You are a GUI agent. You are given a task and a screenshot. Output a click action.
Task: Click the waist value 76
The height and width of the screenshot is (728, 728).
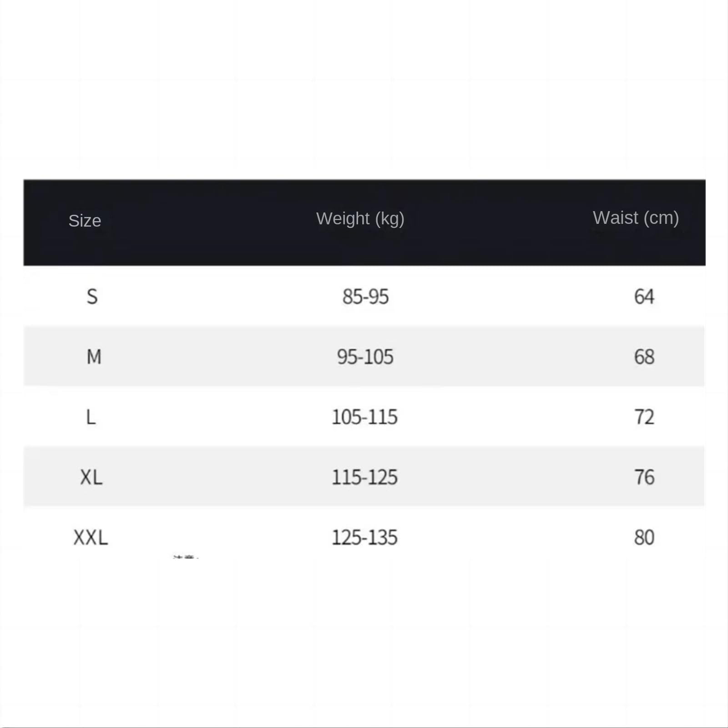click(x=644, y=477)
